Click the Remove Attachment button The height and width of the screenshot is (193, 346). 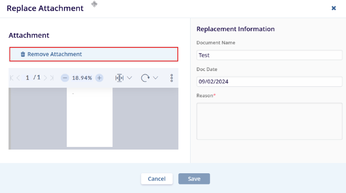(94, 54)
